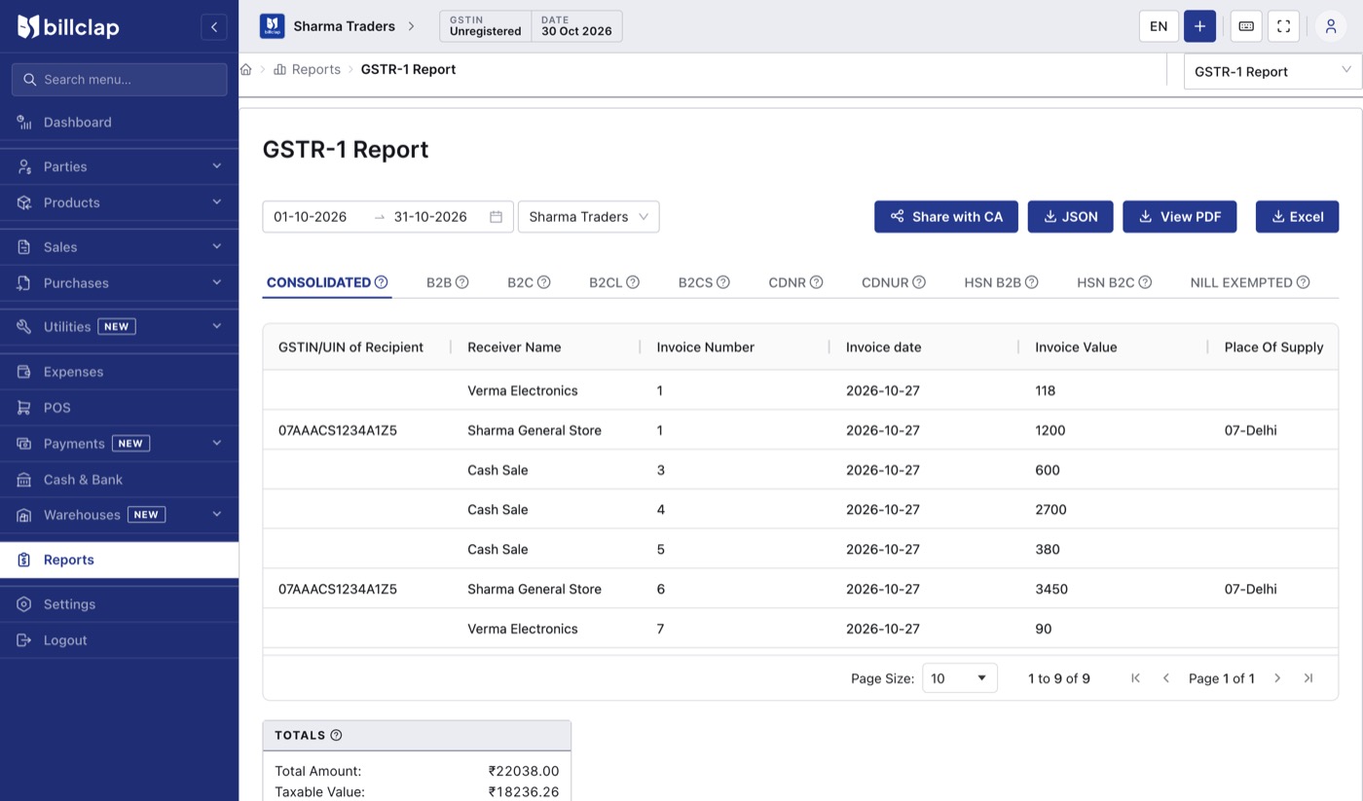Click start date 01-10-2026 field
The height and width of the screenshot is (801, 1363).
pyautogui.click(x=311, y=217)
